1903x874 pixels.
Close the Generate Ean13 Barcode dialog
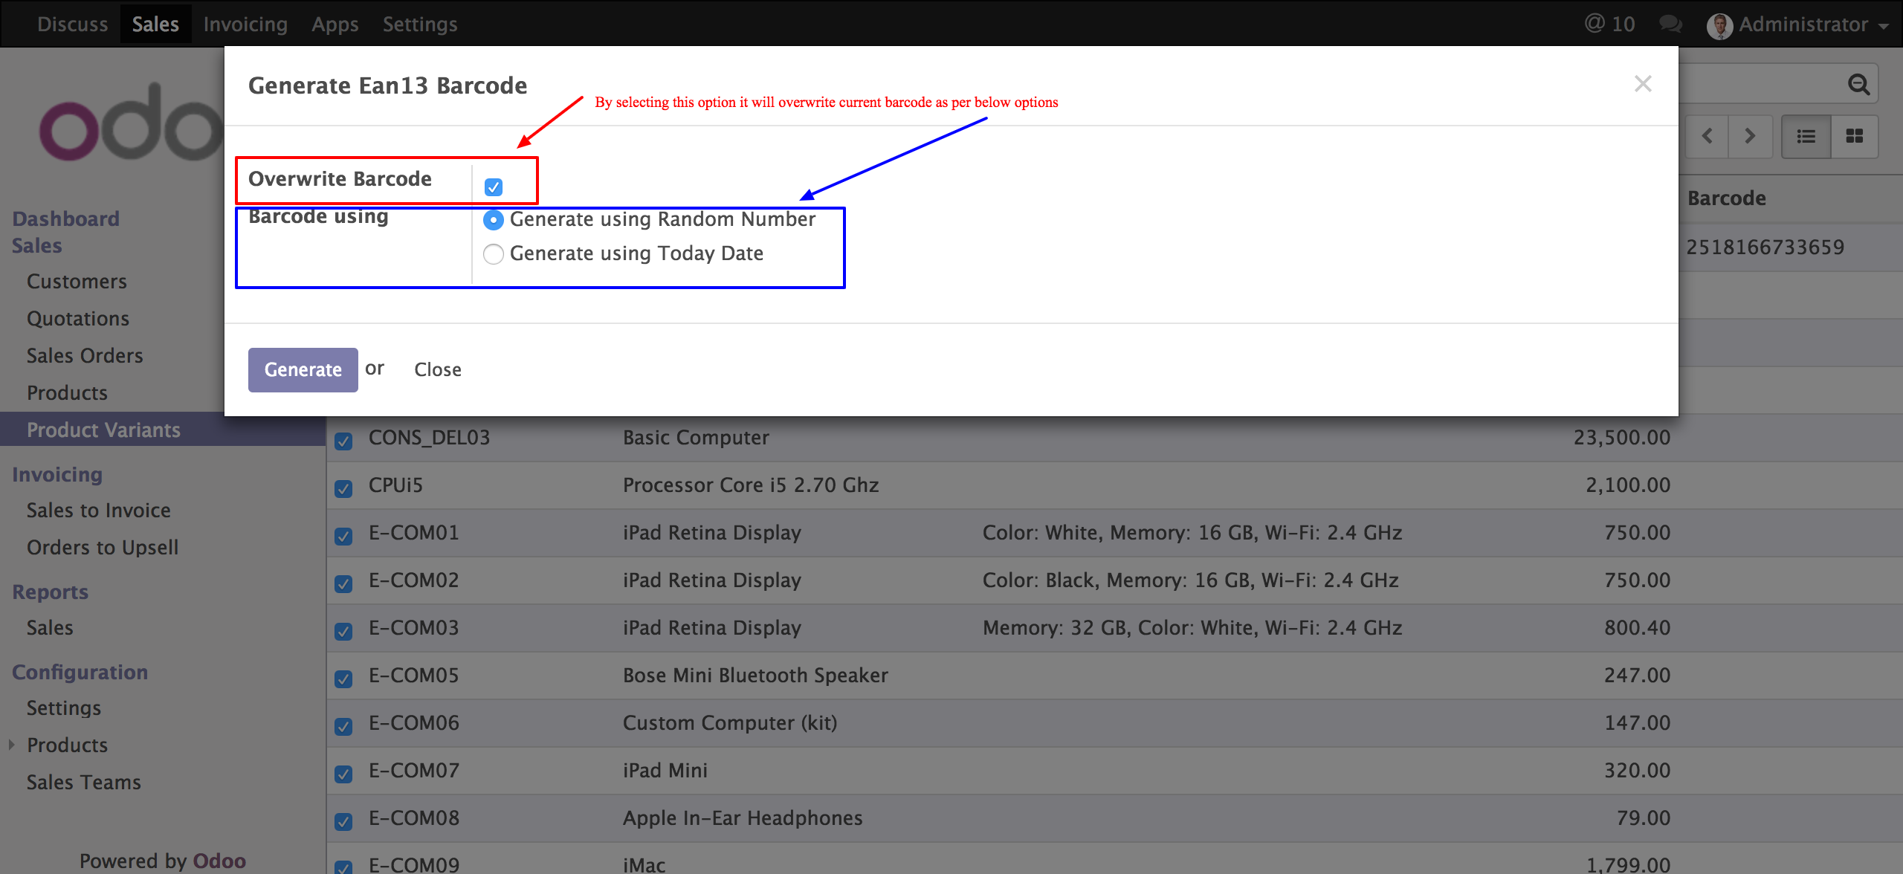click(x=1643, y=84)
